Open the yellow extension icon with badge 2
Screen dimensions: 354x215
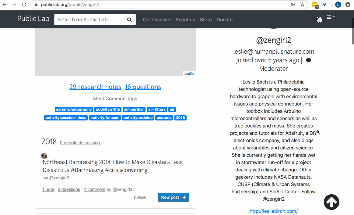click(x=315, y=5)
